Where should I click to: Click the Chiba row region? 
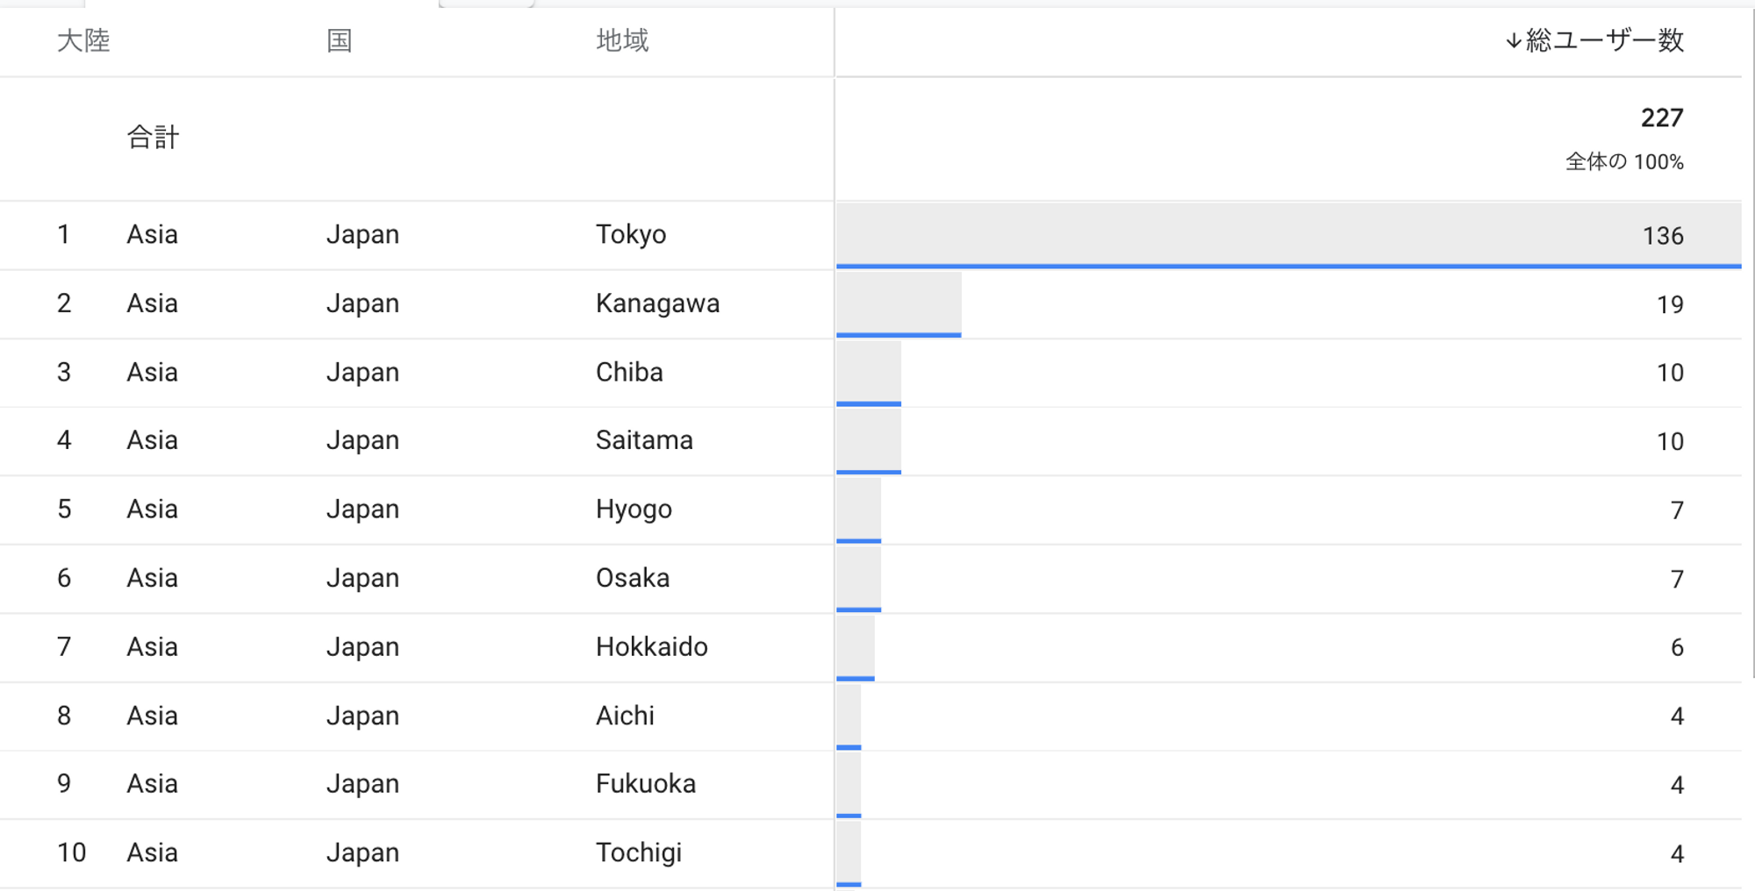click(x=629, y=372)
